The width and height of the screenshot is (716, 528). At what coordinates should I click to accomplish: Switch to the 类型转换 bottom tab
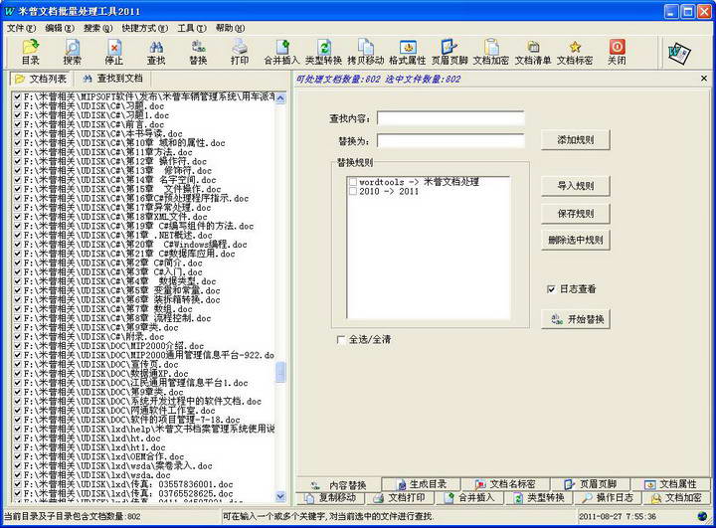[539, 497]
